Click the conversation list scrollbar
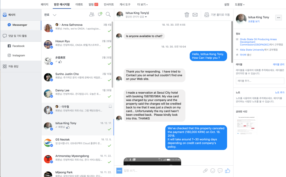The width and height of the screenshot is (286, 177). point(112,55)
